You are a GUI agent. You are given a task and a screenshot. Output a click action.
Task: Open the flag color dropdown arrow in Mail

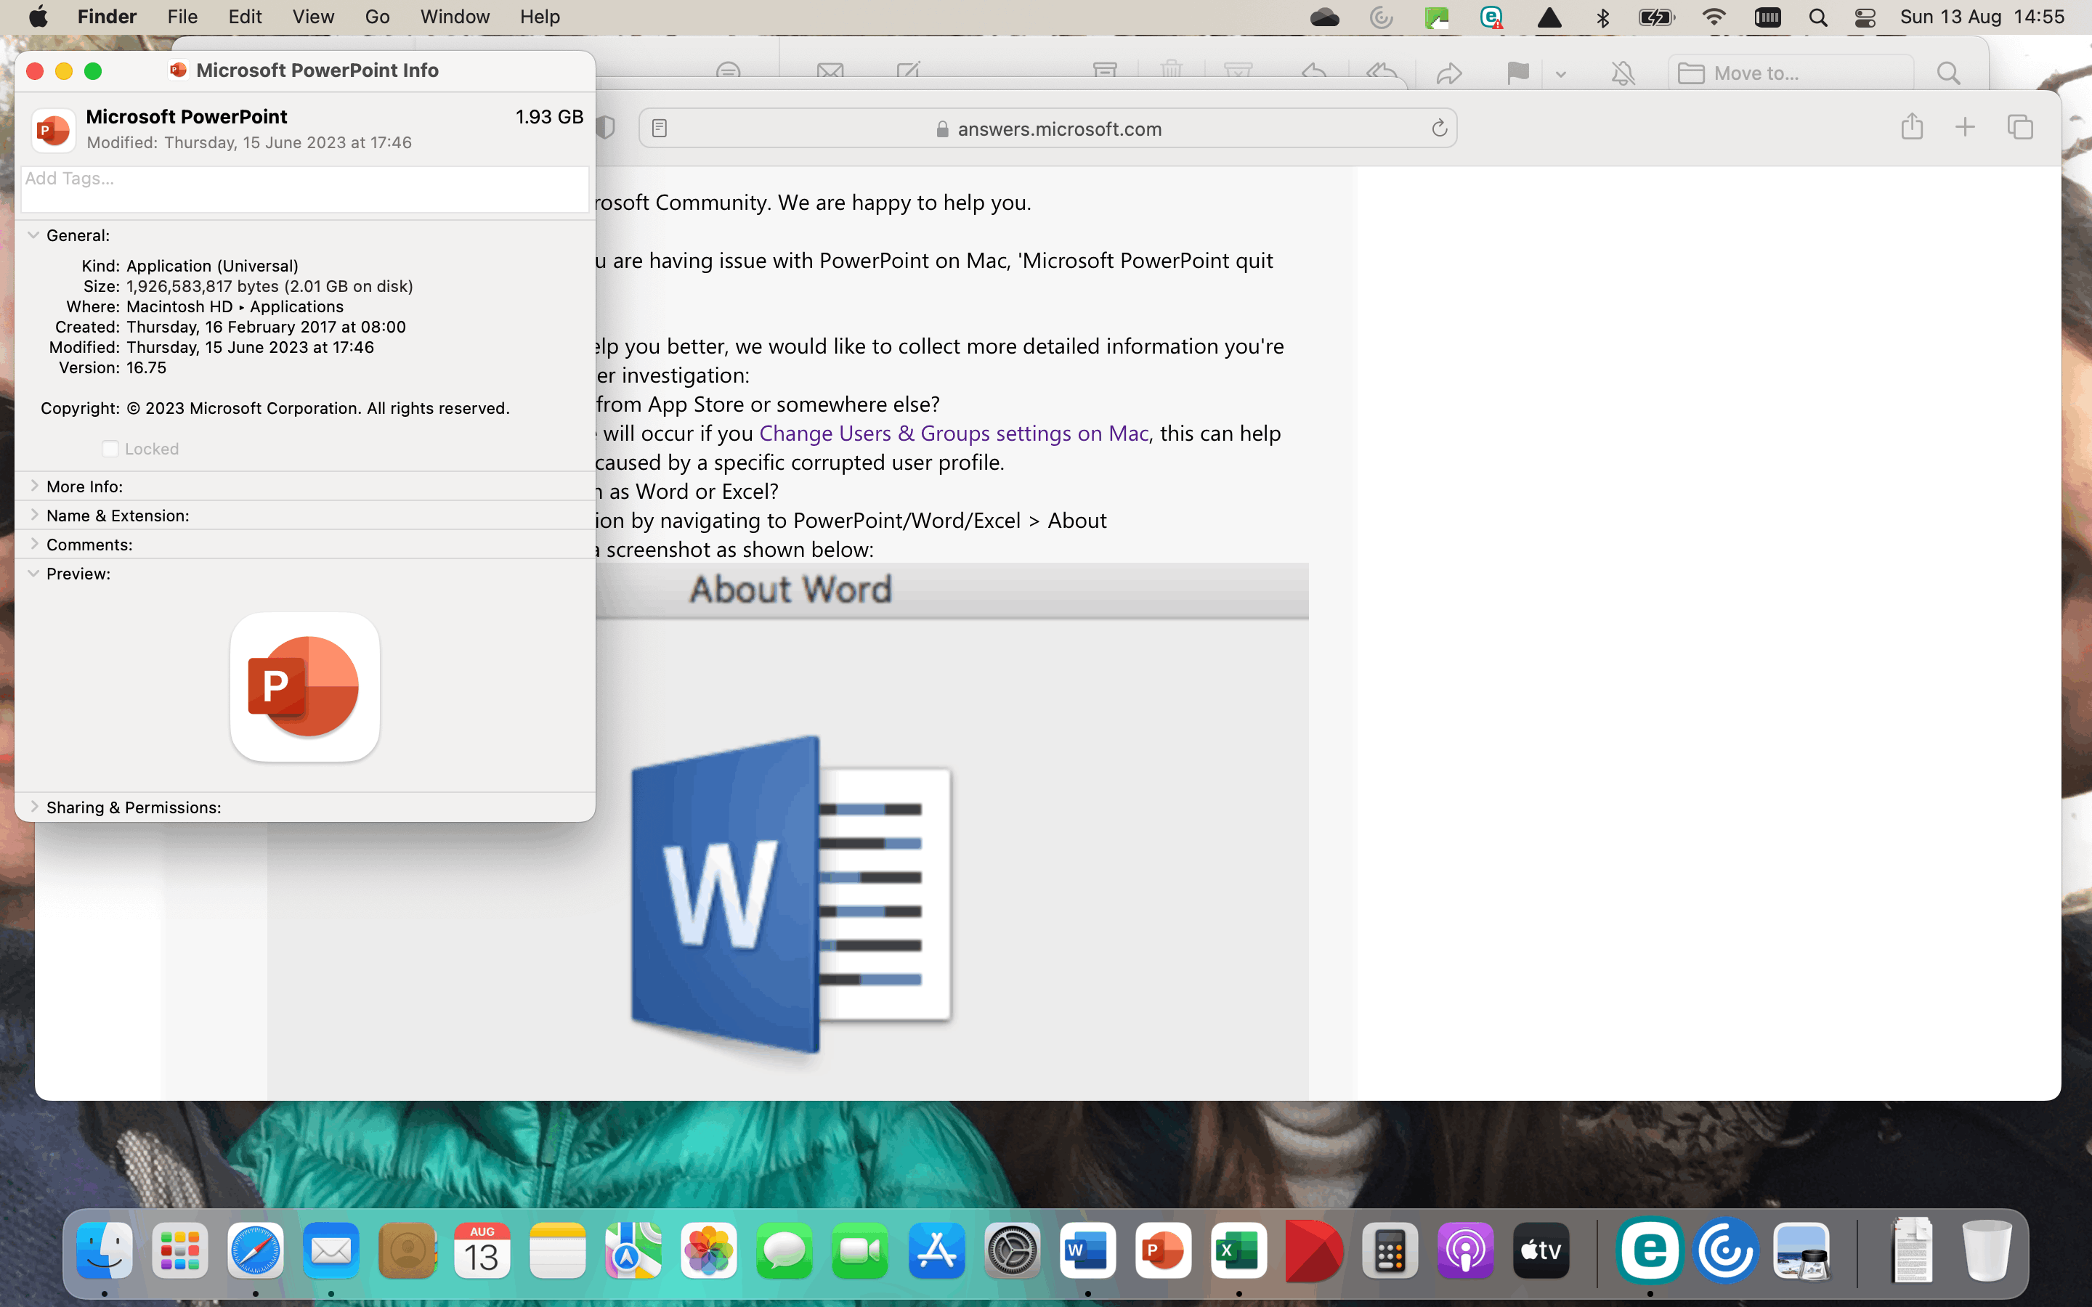pyautogui.click(x=1560, y=74)
